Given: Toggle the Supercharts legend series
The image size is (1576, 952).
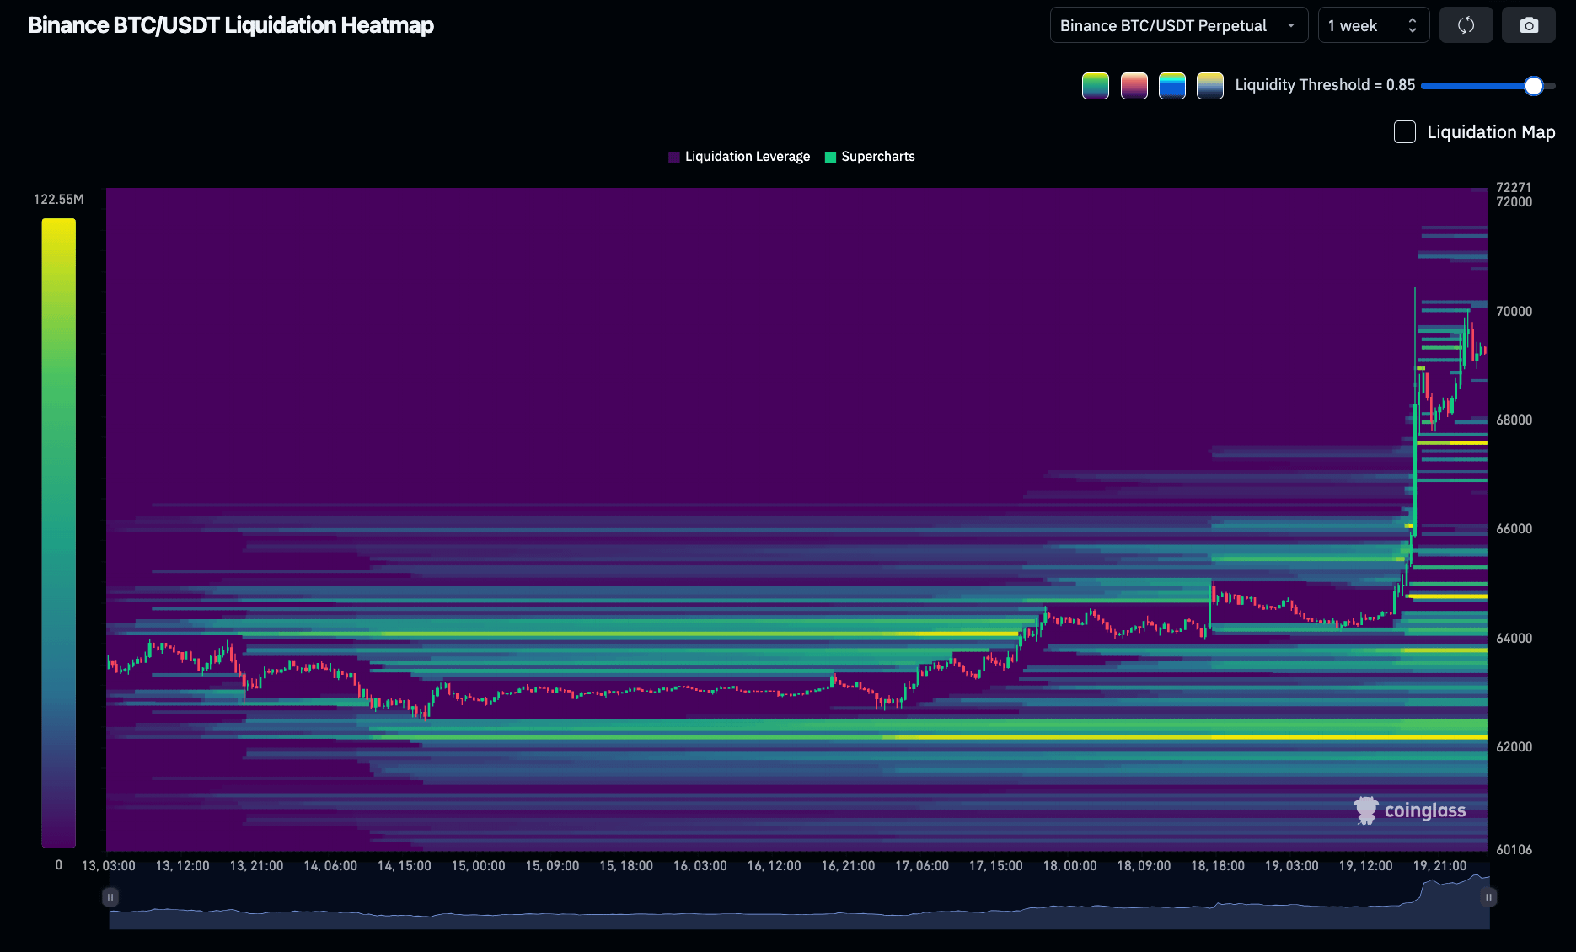Looking at the screenshot, I should point(870,157).
